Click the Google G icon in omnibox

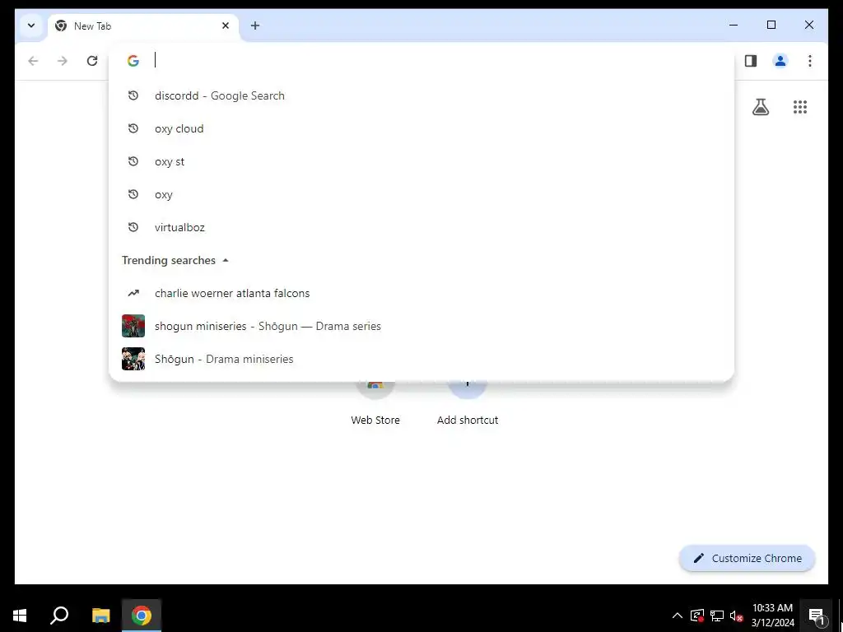(x=133, y=61)
